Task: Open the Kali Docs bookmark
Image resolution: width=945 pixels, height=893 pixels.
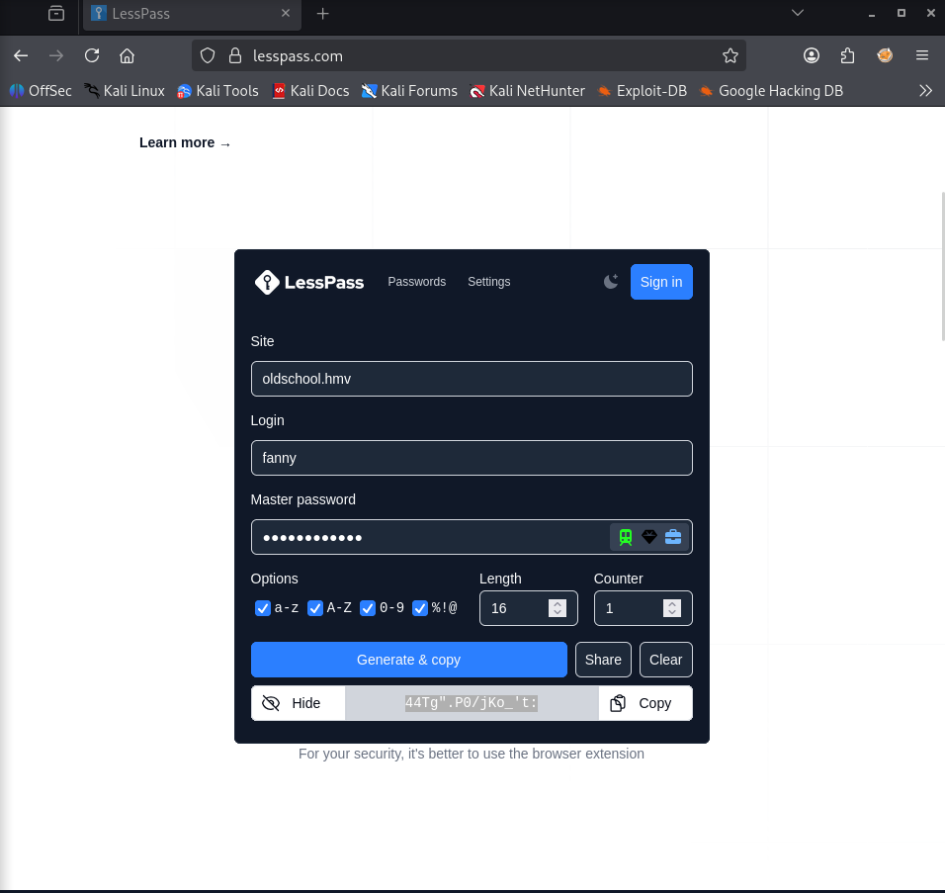Action: 311,91
